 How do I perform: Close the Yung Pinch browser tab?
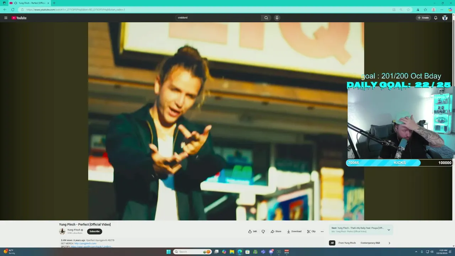point(48,3)
